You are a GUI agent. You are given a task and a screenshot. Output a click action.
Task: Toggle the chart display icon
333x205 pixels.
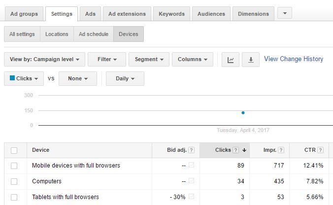tap(231, 60)
